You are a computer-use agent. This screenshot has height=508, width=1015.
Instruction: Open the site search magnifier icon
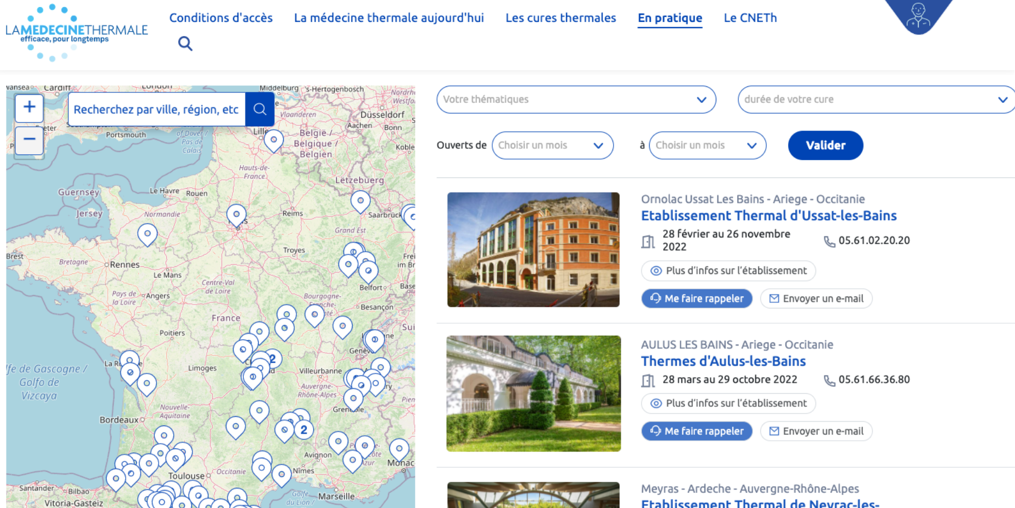185,43
